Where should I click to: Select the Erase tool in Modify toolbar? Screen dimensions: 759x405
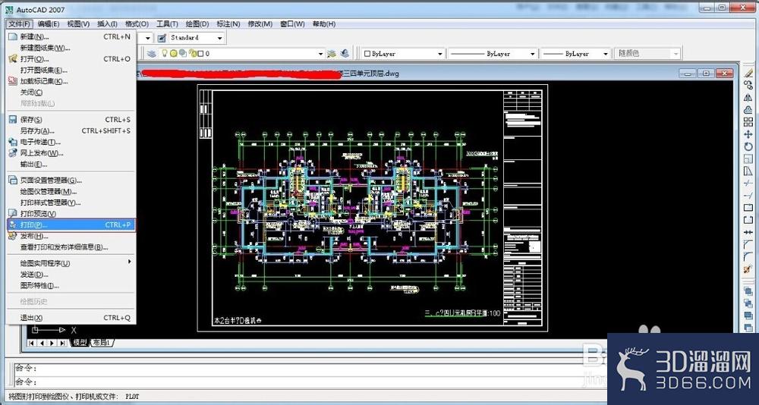748,73
